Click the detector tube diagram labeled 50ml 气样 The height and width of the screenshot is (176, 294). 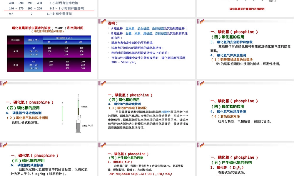pyautogui.click(x=79, y=114)
